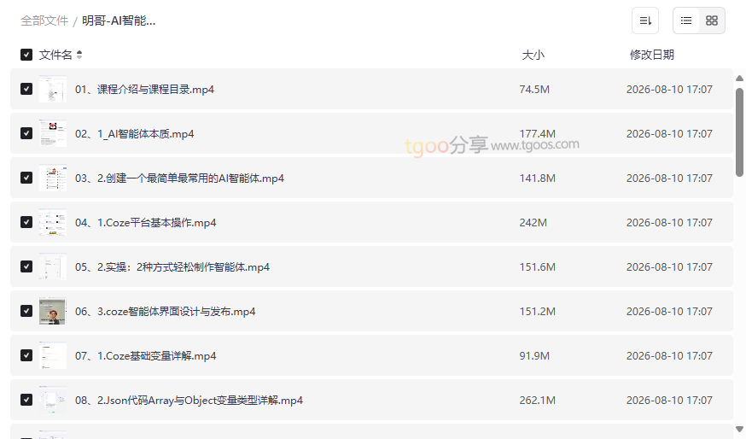Uncheck file 08、2.Json代码Array与Object变量类型详解.mp4
The image size is (746, 439).
click(x=26, y=400)
